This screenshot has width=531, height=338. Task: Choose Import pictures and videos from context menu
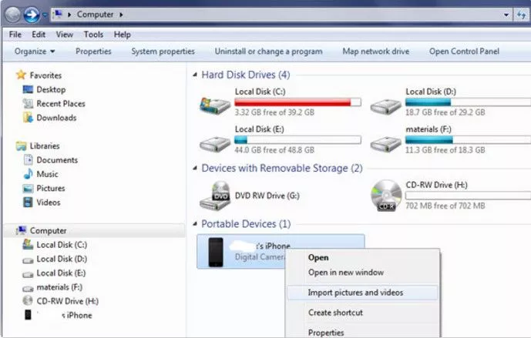(x=355, y=293)
